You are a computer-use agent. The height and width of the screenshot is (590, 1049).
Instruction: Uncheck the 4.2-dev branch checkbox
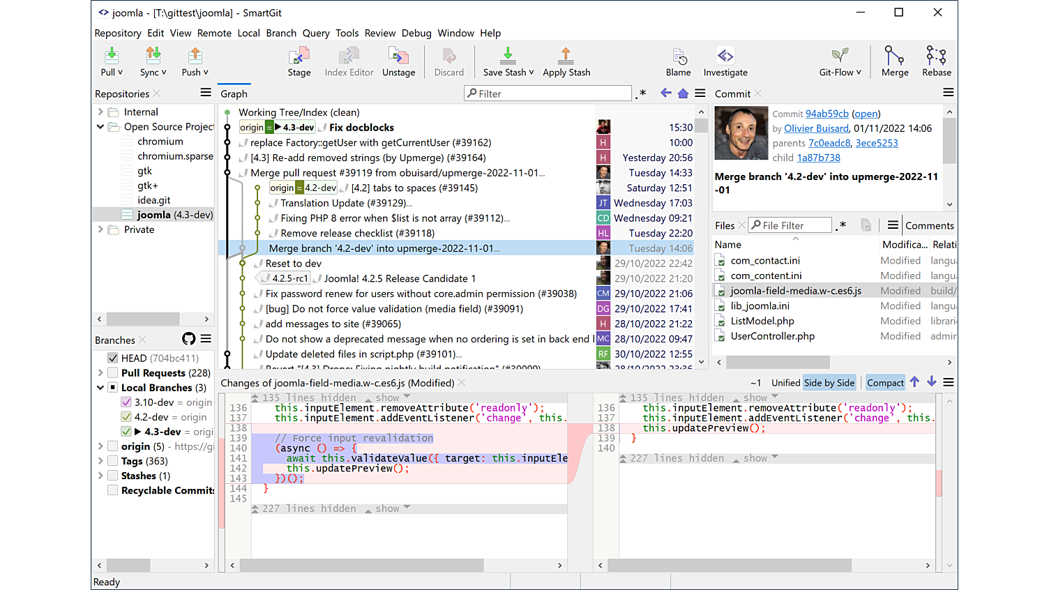pos(126,416)
